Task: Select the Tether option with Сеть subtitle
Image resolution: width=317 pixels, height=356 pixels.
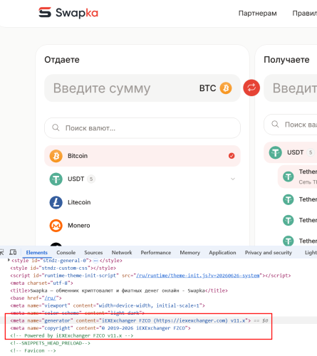Action: click(298, 177)
